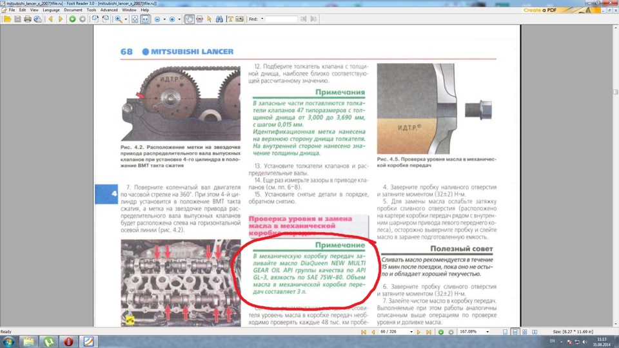Toggle the Hand tool
The width and height of the screenshot is (619, 348).
(x=190, y=19)
